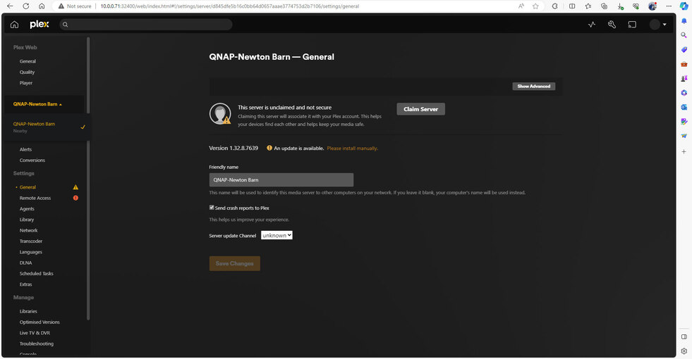
Task: Click the Version 1.32.8.7639 text
Action: tap(233, 148)
